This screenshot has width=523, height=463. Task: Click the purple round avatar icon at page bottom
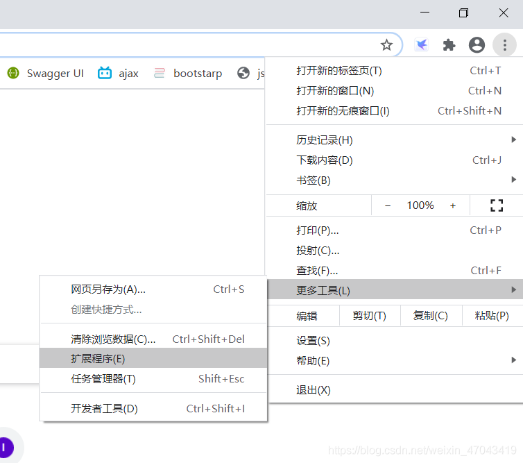(6, 447)
